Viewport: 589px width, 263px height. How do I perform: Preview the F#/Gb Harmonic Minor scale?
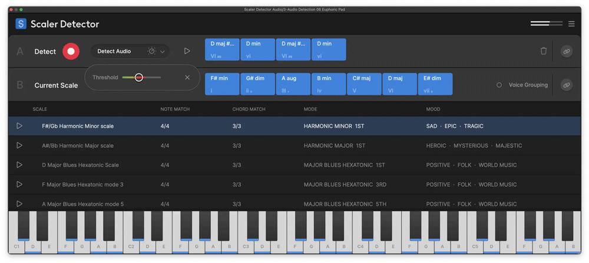coord(19,126)
